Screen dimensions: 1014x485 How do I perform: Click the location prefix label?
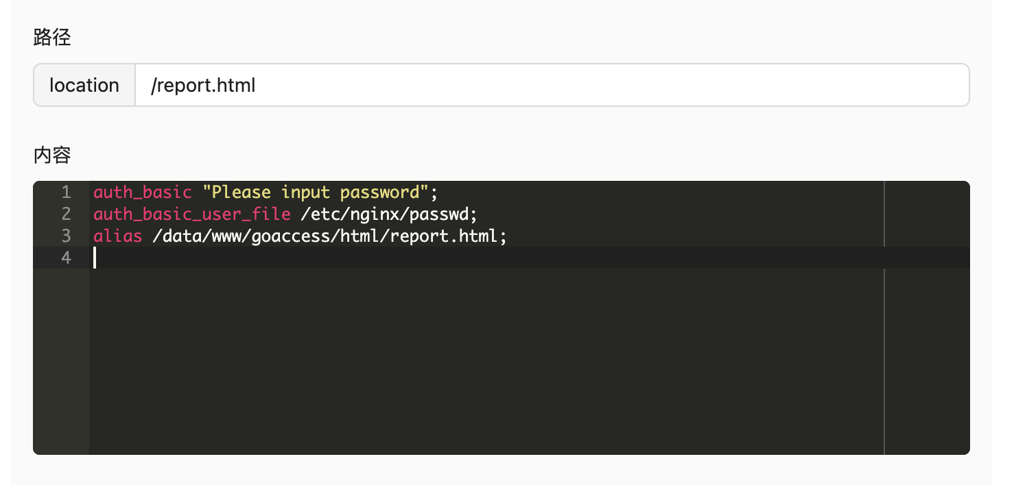point(84,85)
